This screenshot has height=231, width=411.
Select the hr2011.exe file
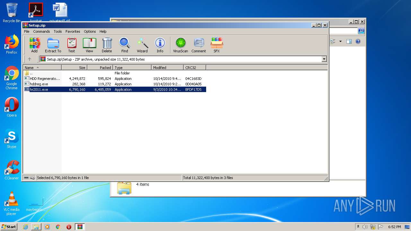click(x=115, y=90)
